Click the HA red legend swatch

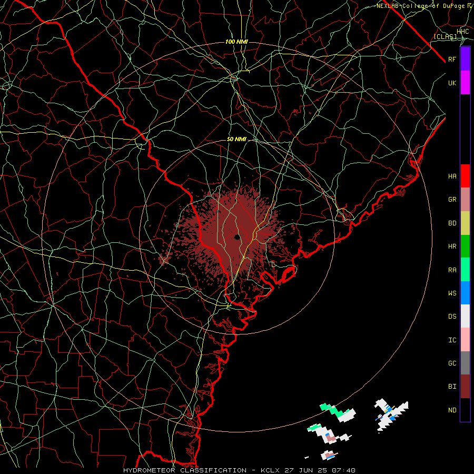pos(465,176)
